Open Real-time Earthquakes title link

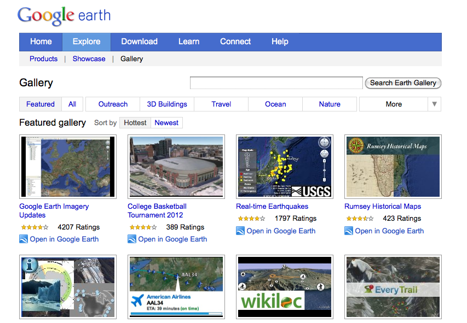point(272,207)
